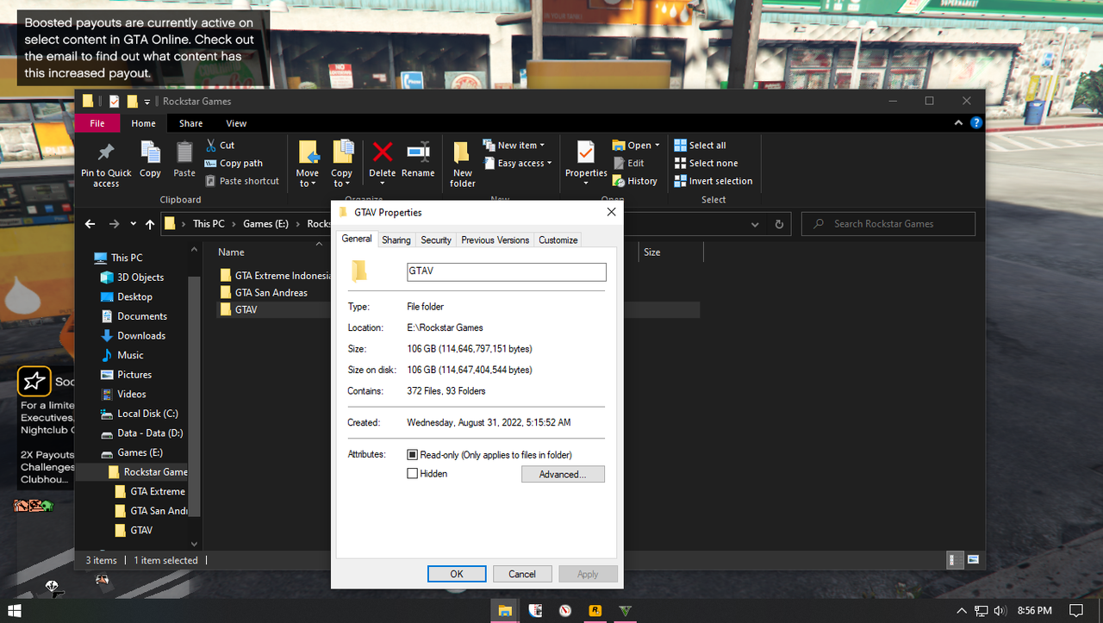Create a New folder from ribbon
This screenshot has width=1103, height=623.
tap(463, 164)
